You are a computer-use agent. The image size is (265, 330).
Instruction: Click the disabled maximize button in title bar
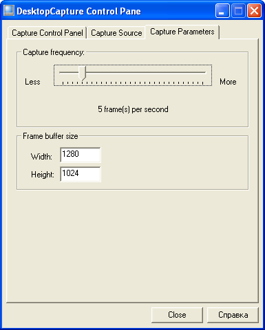pyautogui.click(x=238, y=10)
